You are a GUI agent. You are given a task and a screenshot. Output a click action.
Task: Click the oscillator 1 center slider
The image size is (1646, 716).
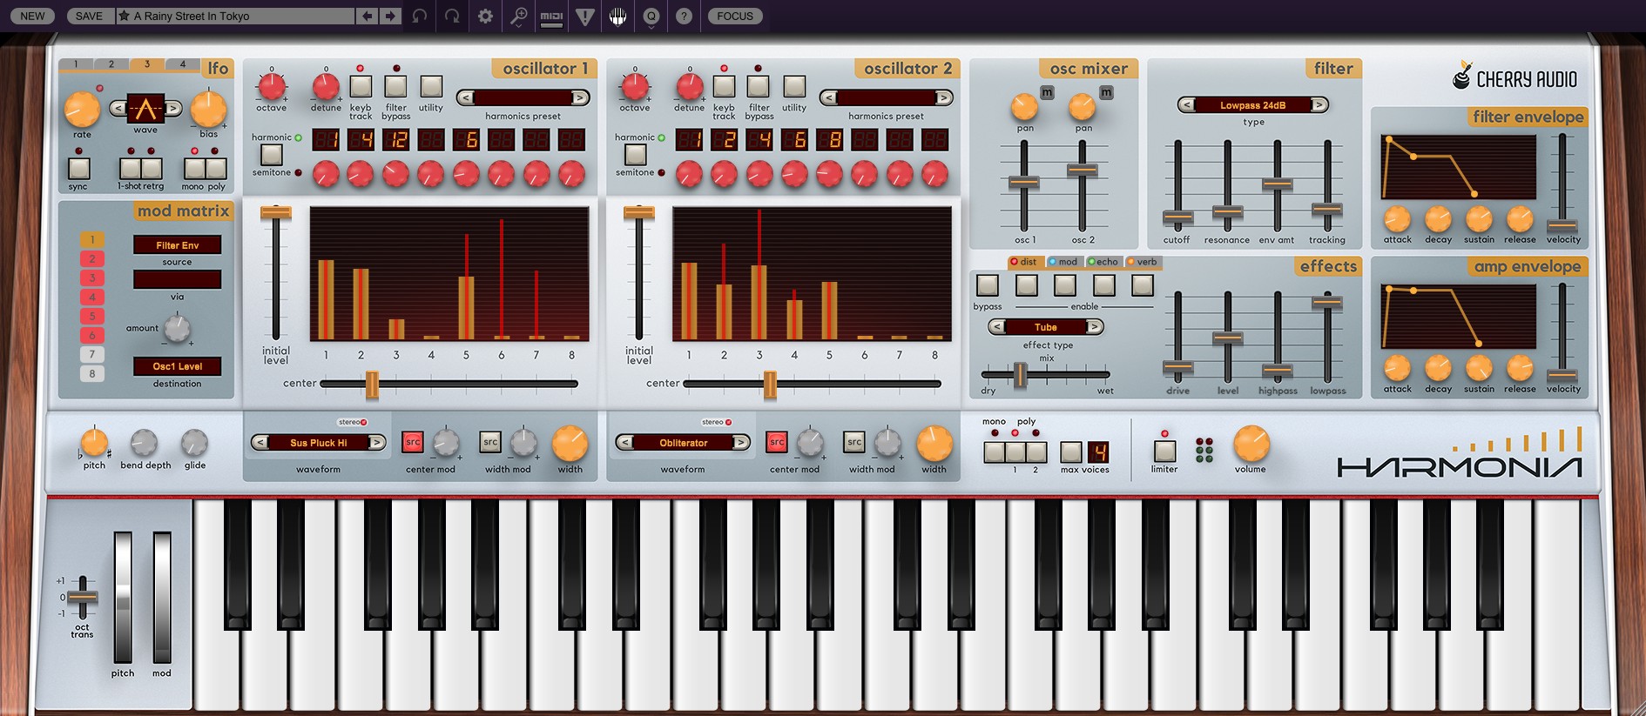coord(372,384)
